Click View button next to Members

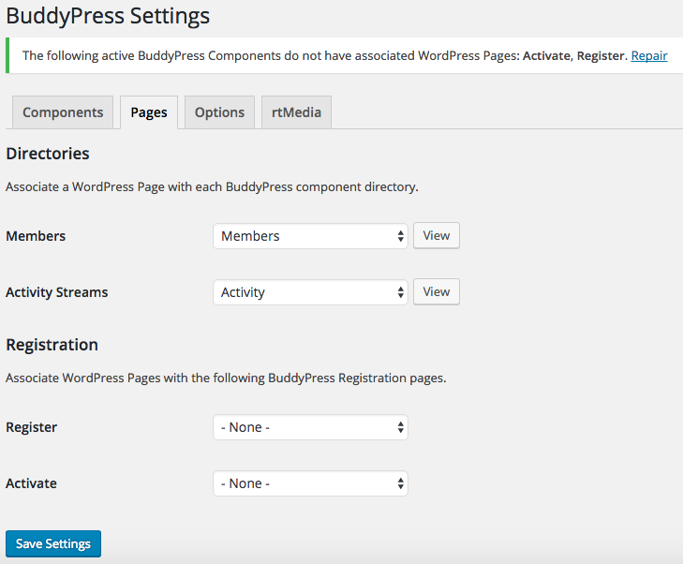pyautogui.click(x=437, y=235)
